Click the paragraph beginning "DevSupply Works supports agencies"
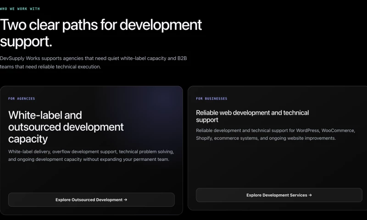Screen dimensions: 367x220 point(94,62)
